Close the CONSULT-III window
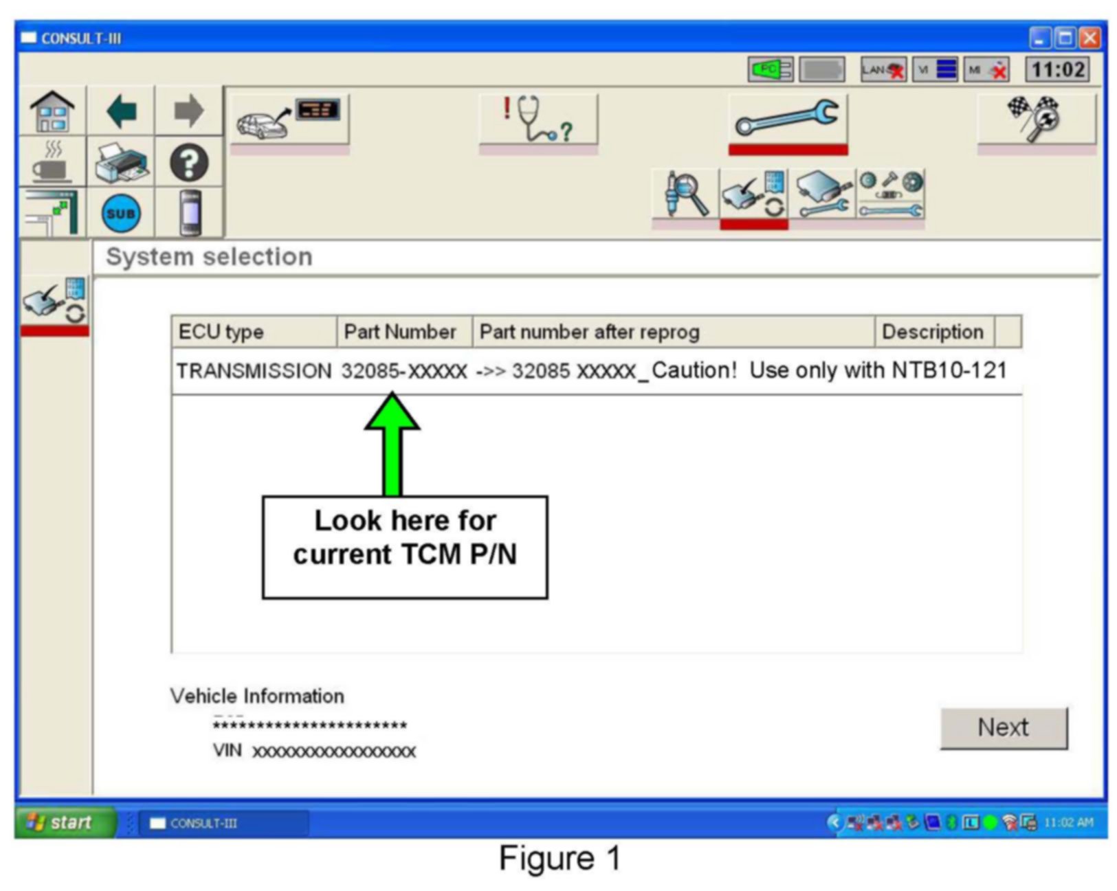The image size is (1117, 891). (1089, 38)
